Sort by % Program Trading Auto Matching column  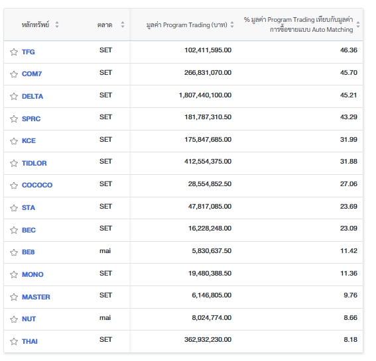pyautogui.click(x=358, y=25)
